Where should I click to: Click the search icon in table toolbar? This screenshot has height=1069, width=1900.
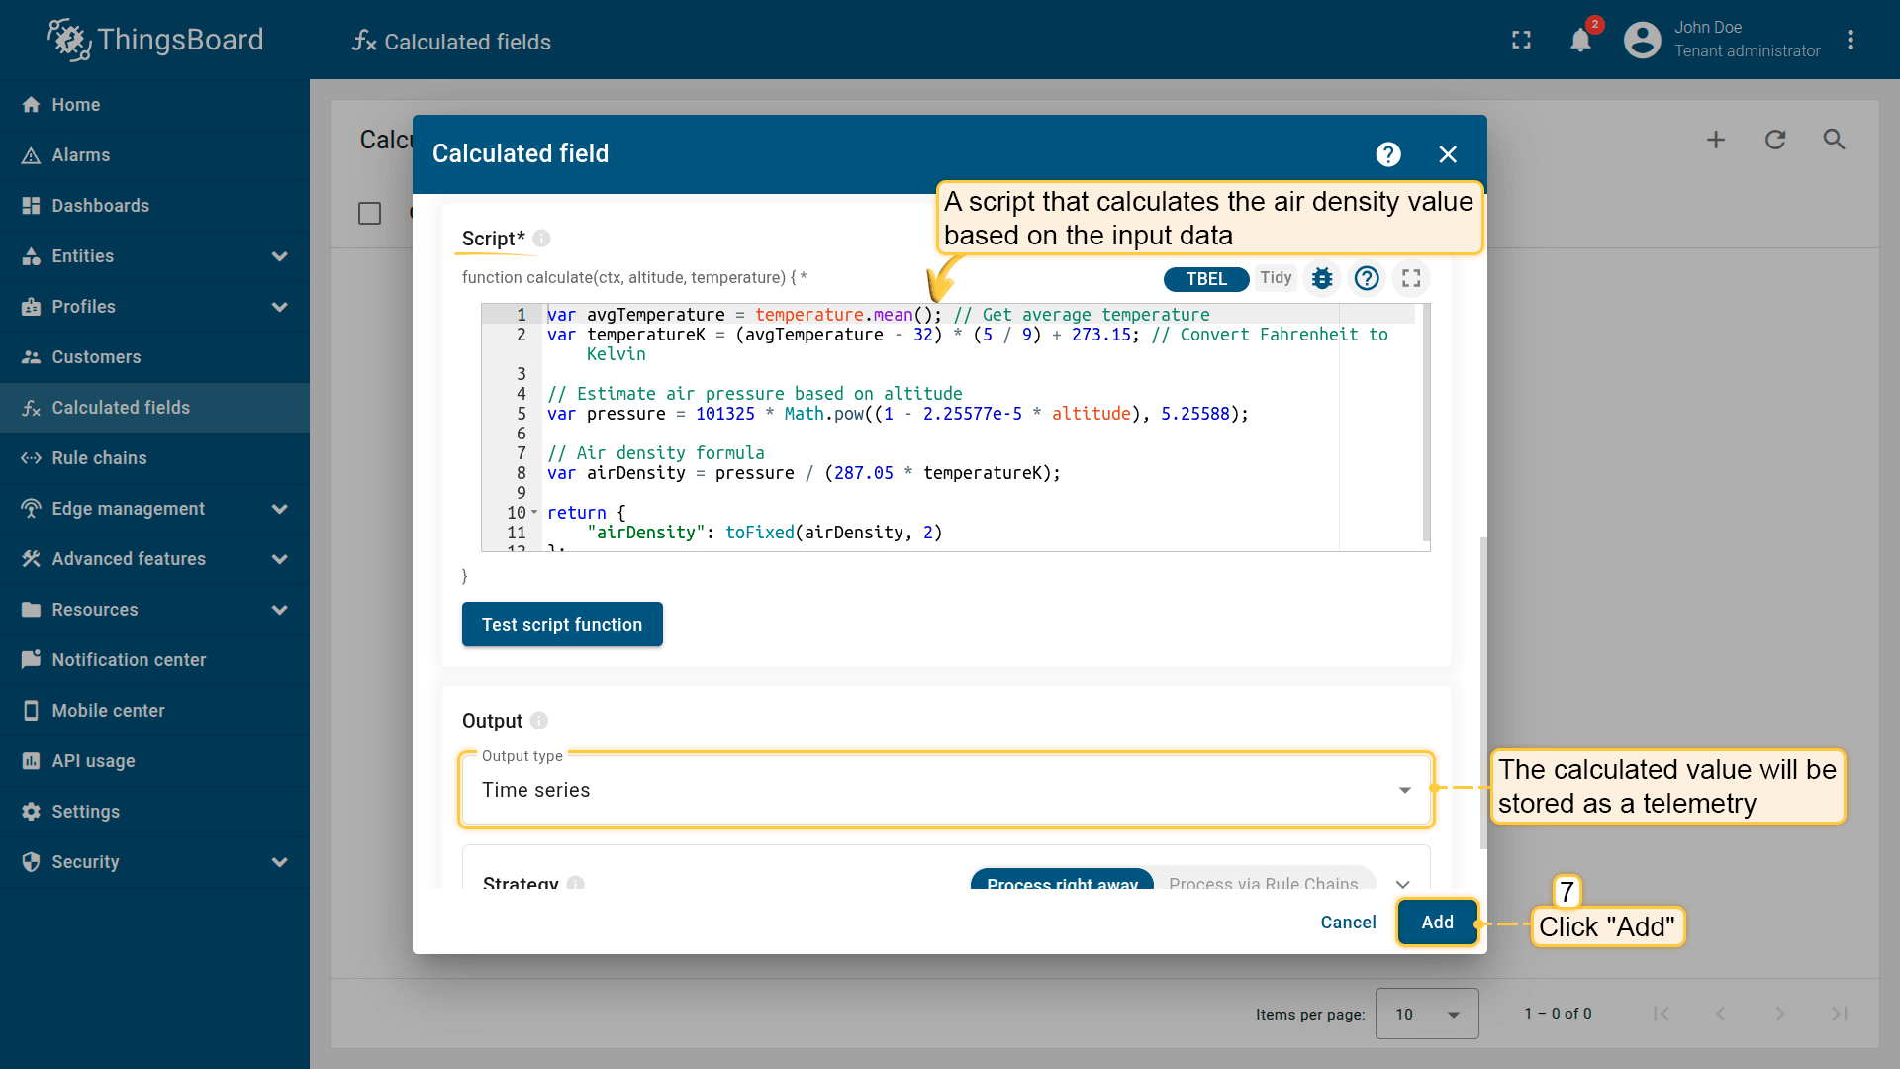(x=1834, y=140)
